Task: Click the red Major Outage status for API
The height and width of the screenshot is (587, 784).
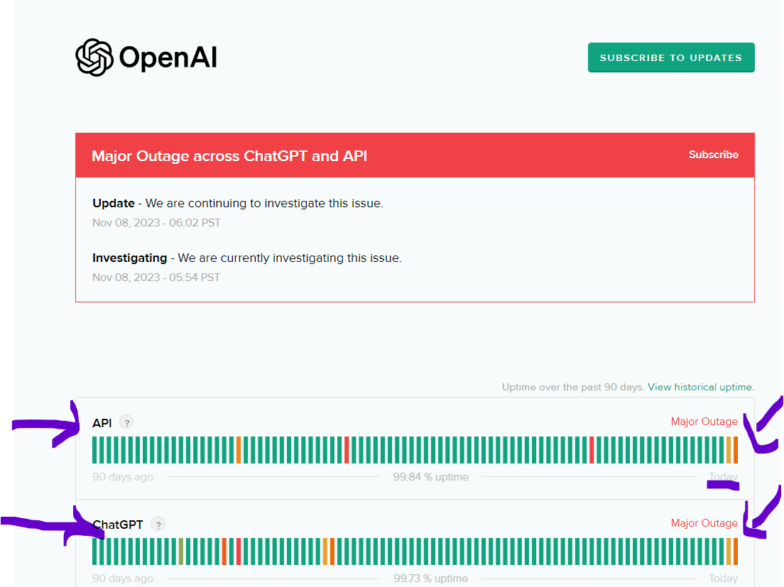Action: [x=704, y=422]
